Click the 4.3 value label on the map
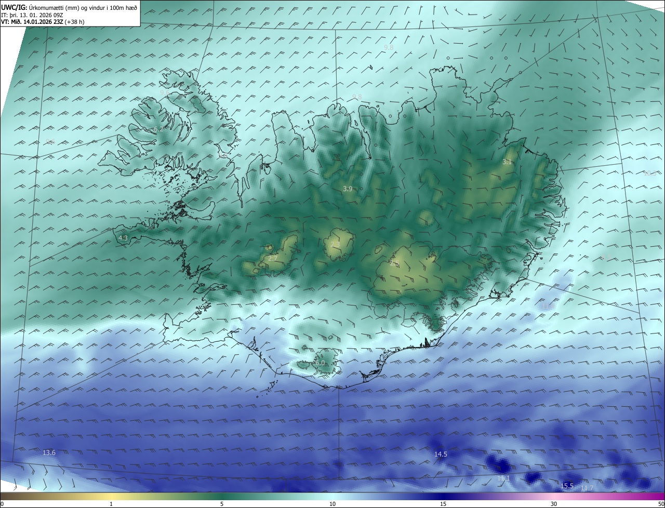Screen dimensions: 665x508 click(x=123, y=238)
